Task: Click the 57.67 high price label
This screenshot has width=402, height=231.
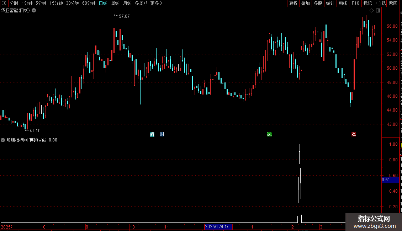Action: coord(124,16)
